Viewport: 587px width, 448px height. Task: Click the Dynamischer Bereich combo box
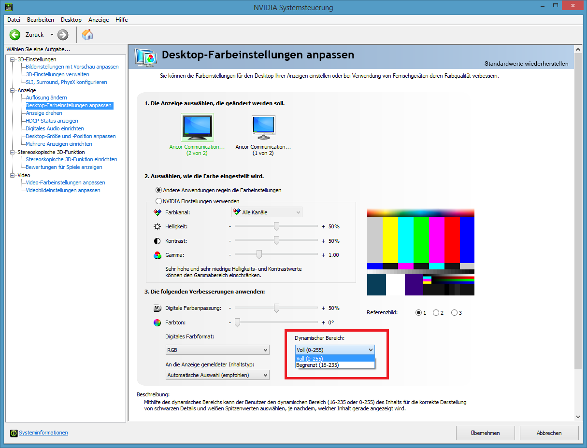(x=335, y=350)
